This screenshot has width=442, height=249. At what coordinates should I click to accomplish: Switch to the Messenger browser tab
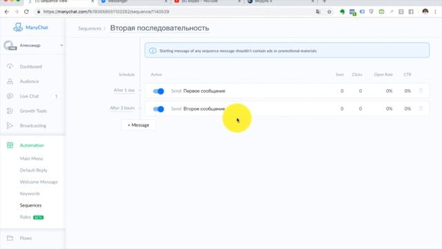134,1
